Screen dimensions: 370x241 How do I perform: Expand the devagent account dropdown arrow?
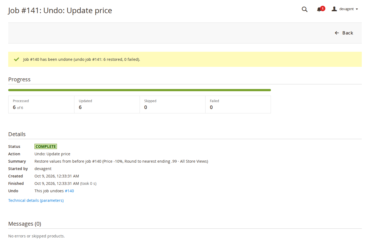357,9
